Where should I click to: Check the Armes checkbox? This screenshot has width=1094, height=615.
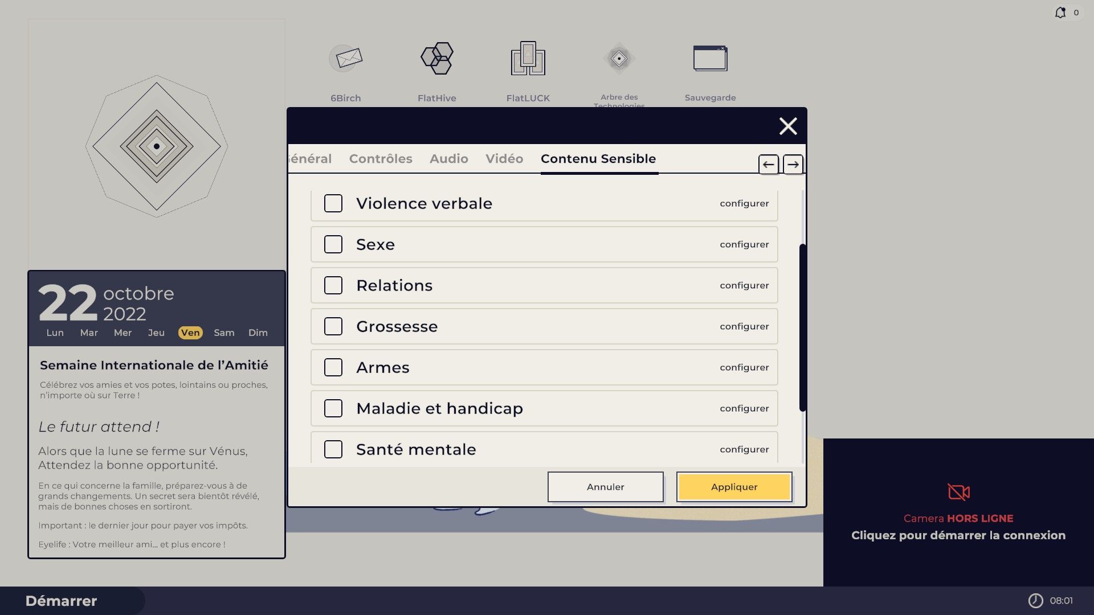click(333, 367)
